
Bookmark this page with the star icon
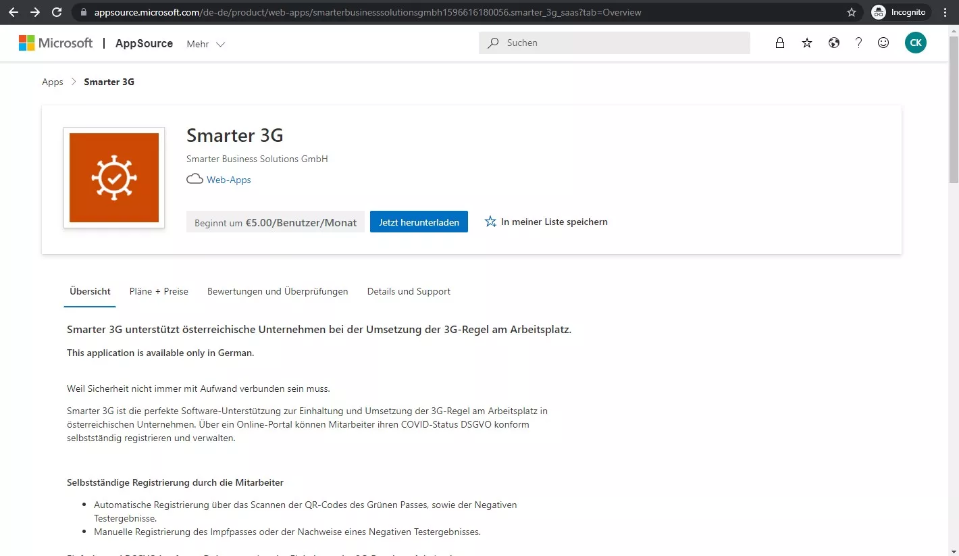(852, 12)
